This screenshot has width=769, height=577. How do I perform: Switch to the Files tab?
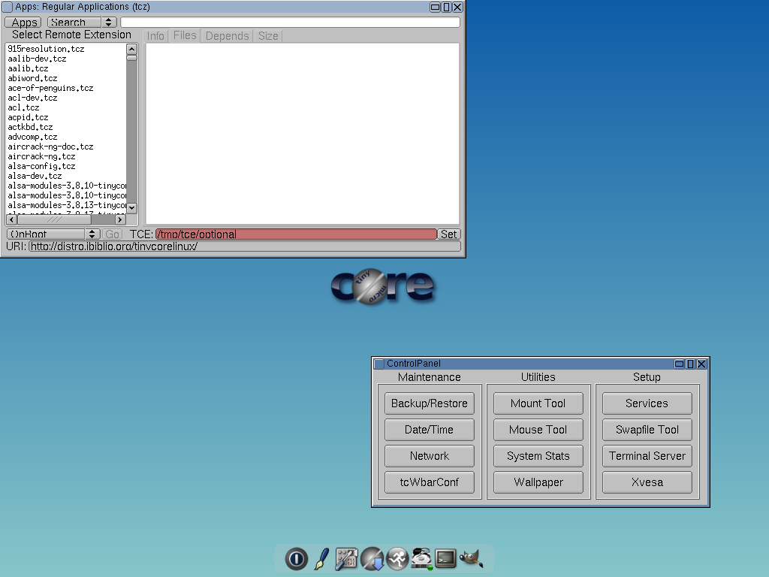pos(185,36)
